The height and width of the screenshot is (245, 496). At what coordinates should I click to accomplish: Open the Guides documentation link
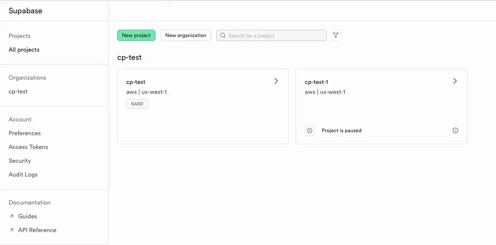28,216
